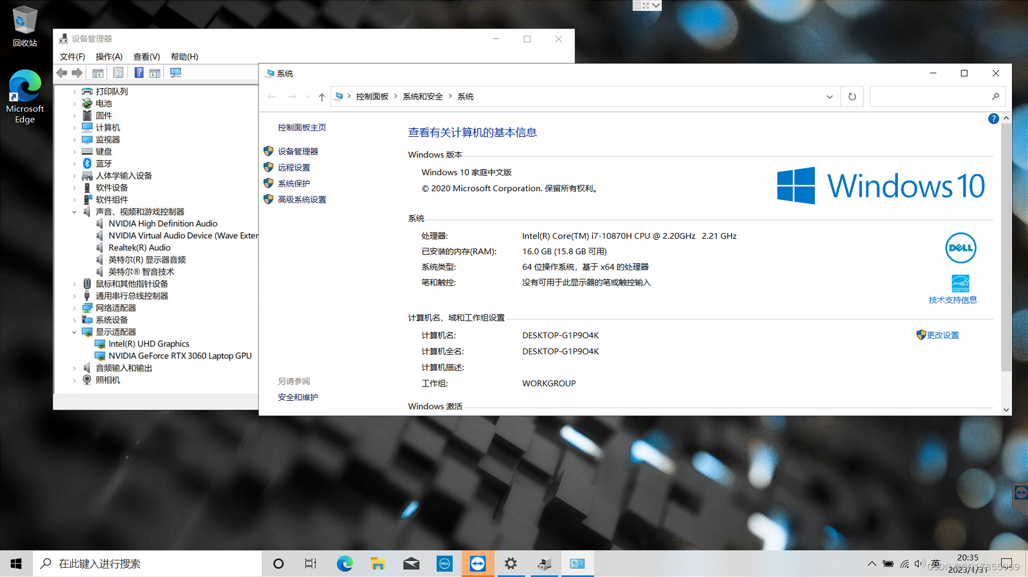Open Properties from Device Manager toolbar
This screenshot has height=577, width=1028.
[x=118, y=73]
